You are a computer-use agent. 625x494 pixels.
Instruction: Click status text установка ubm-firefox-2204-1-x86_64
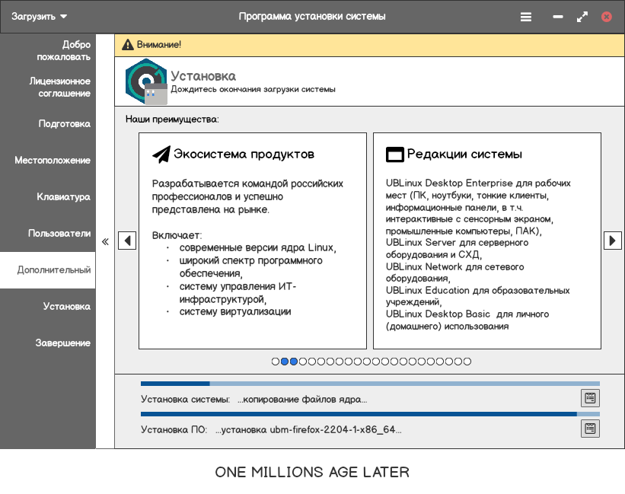(308, 429)
